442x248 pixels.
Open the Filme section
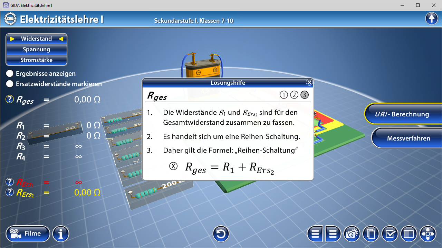28,234
